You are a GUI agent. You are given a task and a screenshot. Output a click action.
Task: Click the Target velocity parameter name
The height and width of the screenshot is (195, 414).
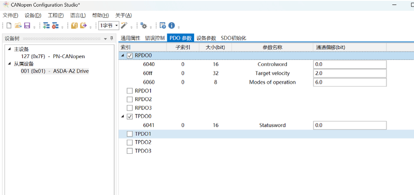coord(273,73)
